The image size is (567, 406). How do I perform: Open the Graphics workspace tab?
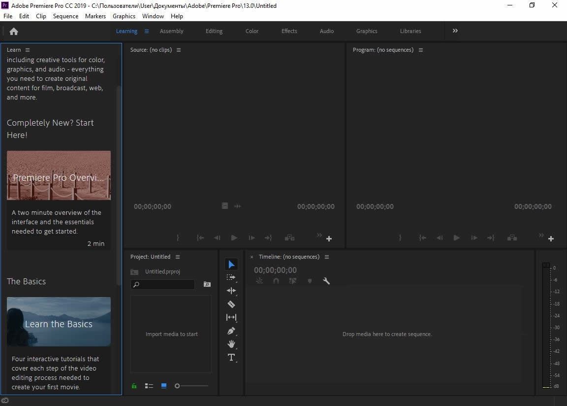pos(367,31)
